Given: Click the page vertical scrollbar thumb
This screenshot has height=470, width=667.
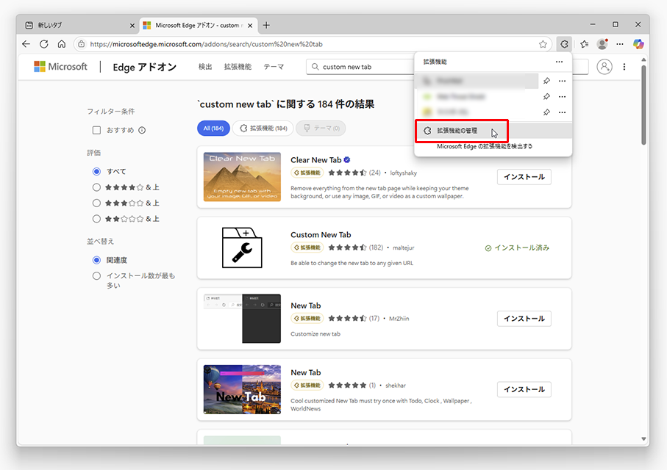Looking at the screenshot, I should tap(643, 104).
